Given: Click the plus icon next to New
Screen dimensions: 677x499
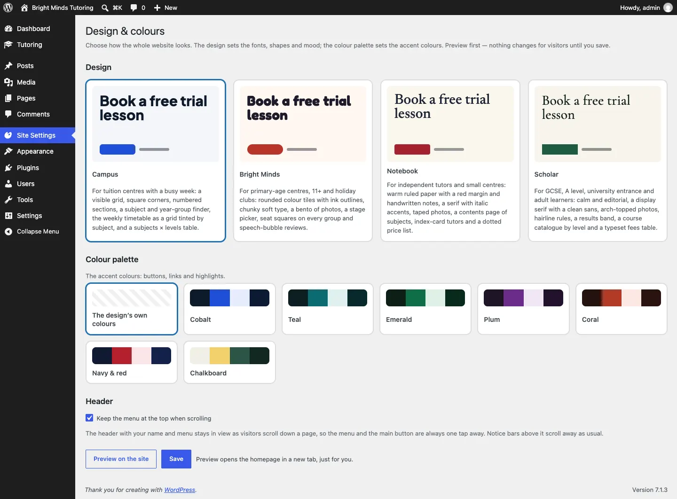Looking at the screenshot, I should coord(157,8).
